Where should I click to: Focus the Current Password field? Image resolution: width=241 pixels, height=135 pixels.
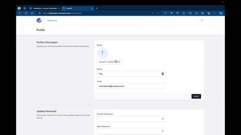pos(131,119)
